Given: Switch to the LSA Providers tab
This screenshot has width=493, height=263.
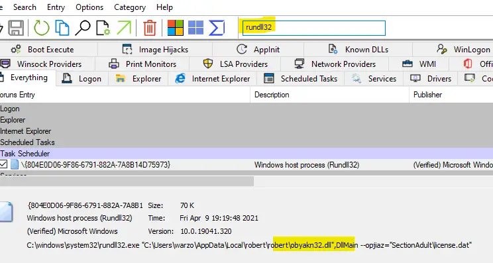Looking at the screenshot, I should pos(235,64).
